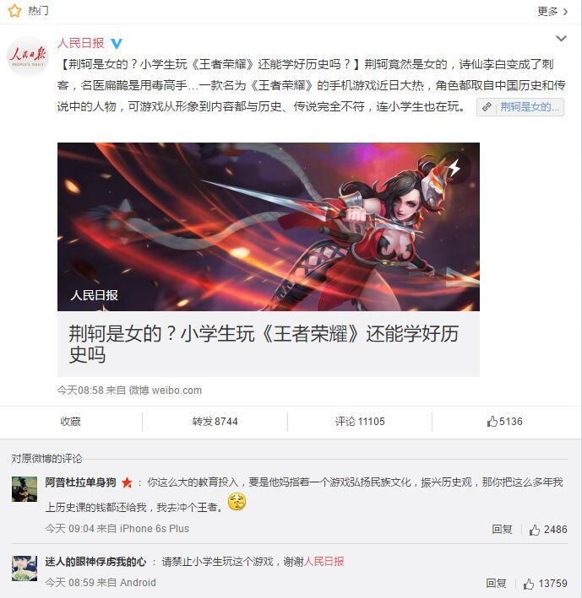The height and width of the screenshot is (598, 582).
Task: Open the 更多 chevron arrow
Action: 565,12
